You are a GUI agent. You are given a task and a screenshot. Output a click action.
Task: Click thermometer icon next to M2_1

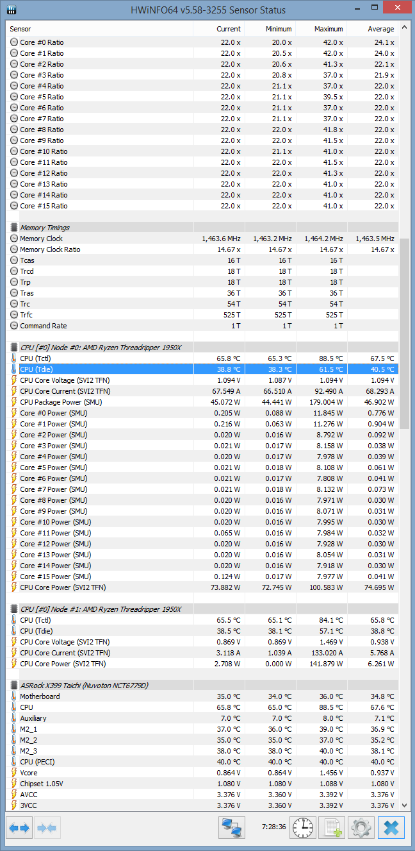14,729
